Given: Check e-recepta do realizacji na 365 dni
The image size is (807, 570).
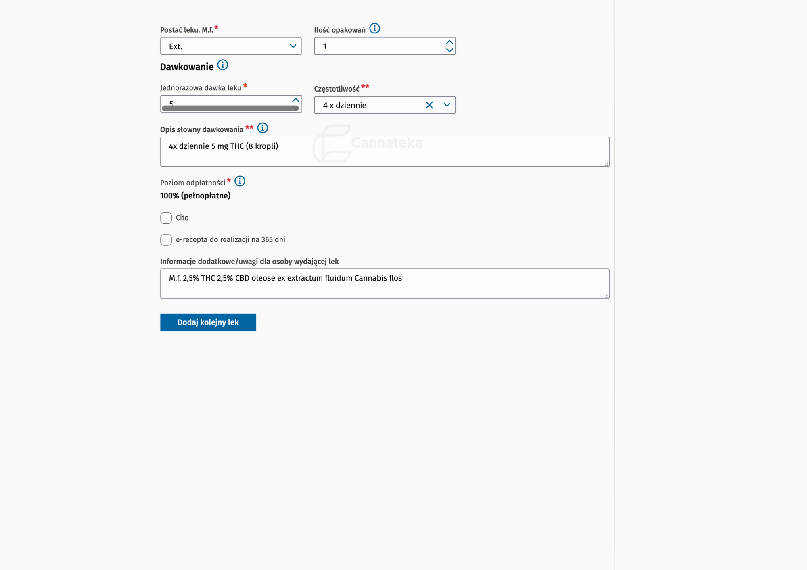Looking at the screenshot, I should point(166,240).
